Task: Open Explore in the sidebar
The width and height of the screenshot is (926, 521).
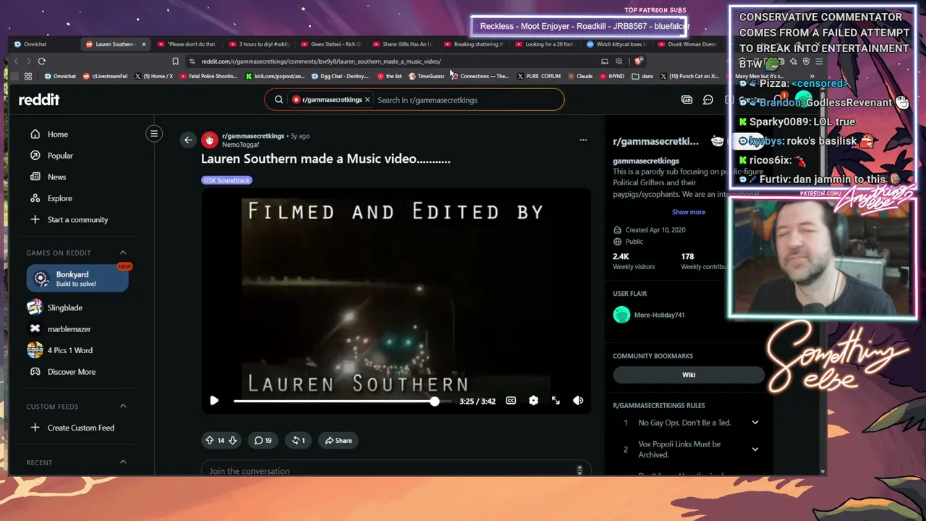Action: 59,198
